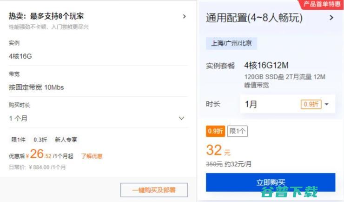The width and height of the screenshot is (344, 202).
Task: Select the 上海/广州/北京 region tag
Action: (x=232, y=43)
